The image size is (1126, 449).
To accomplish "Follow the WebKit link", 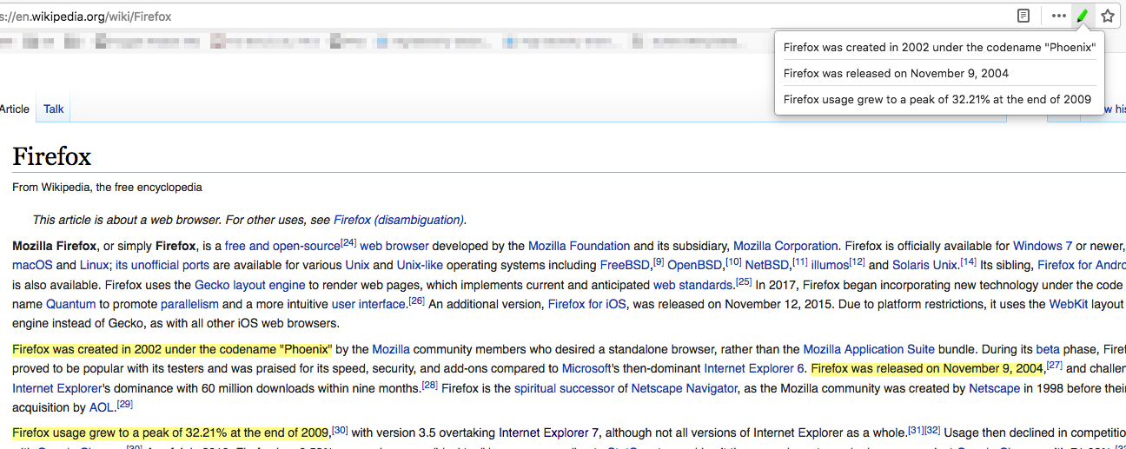I will pos(1070,304).
